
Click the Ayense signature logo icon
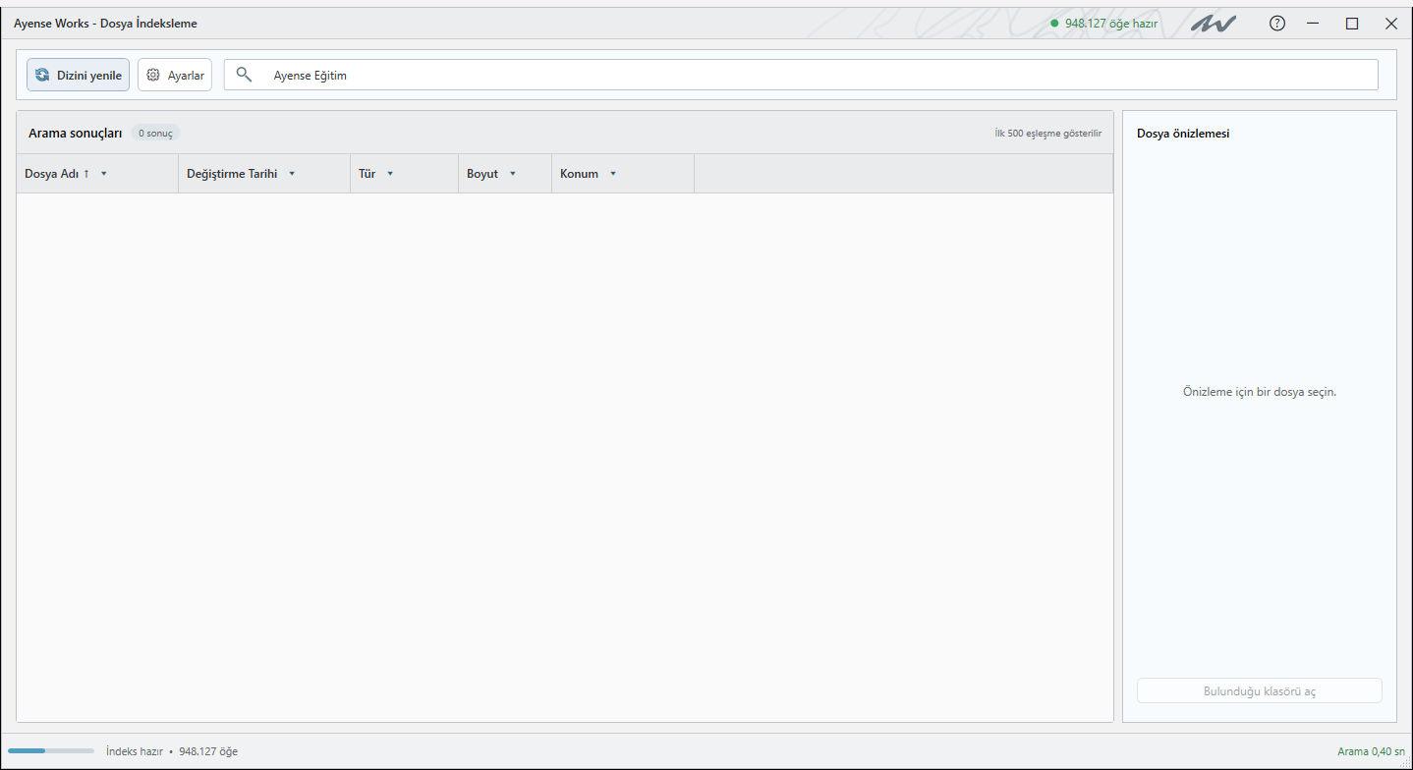pyautogui.click(x=1214, y=24)
